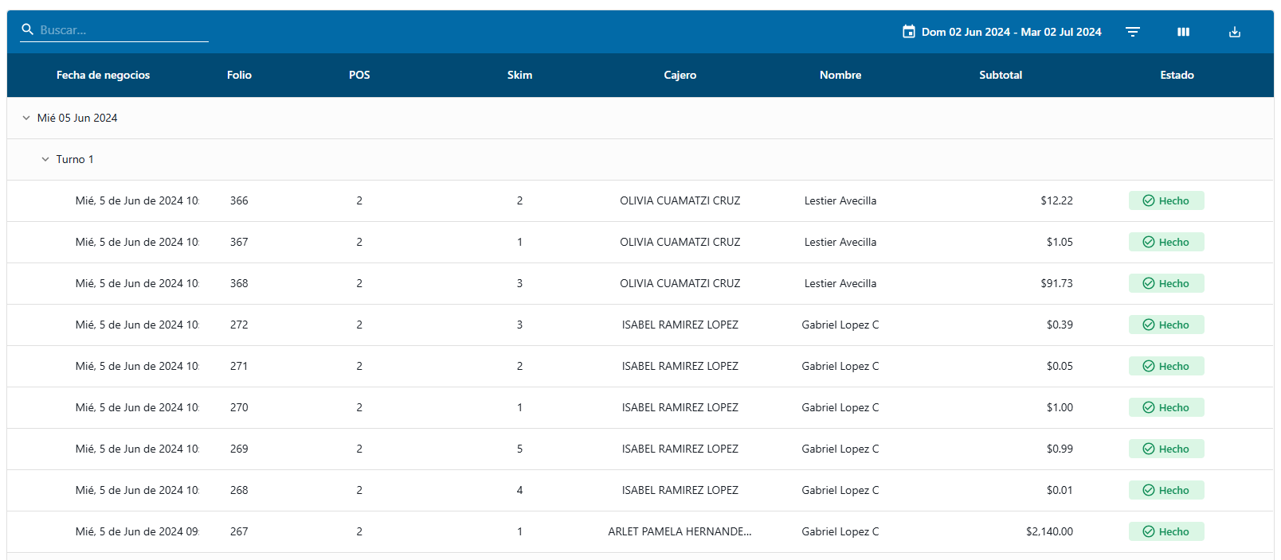Screen dimensions: 1281x560
Task: Open the date range Dom 02 Jun 2024 selector
Action: (x=1011, y=32)
